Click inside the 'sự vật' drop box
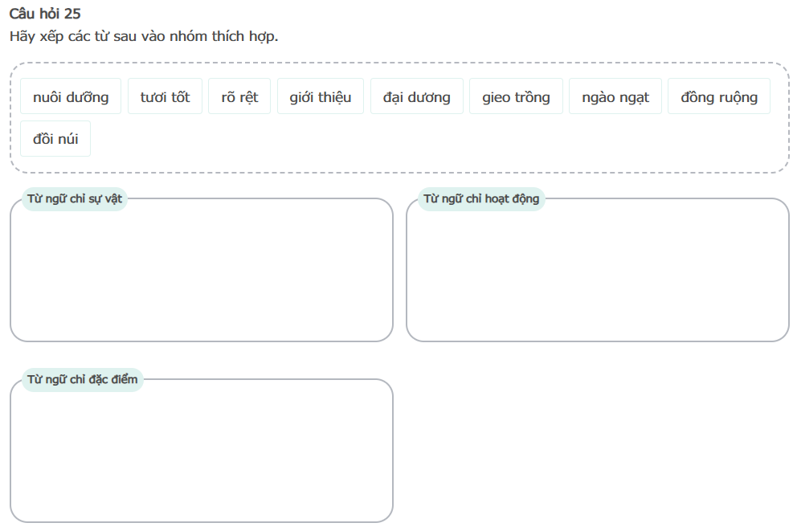The width and height of the screenshot is (793, 527). click(201, 273)
